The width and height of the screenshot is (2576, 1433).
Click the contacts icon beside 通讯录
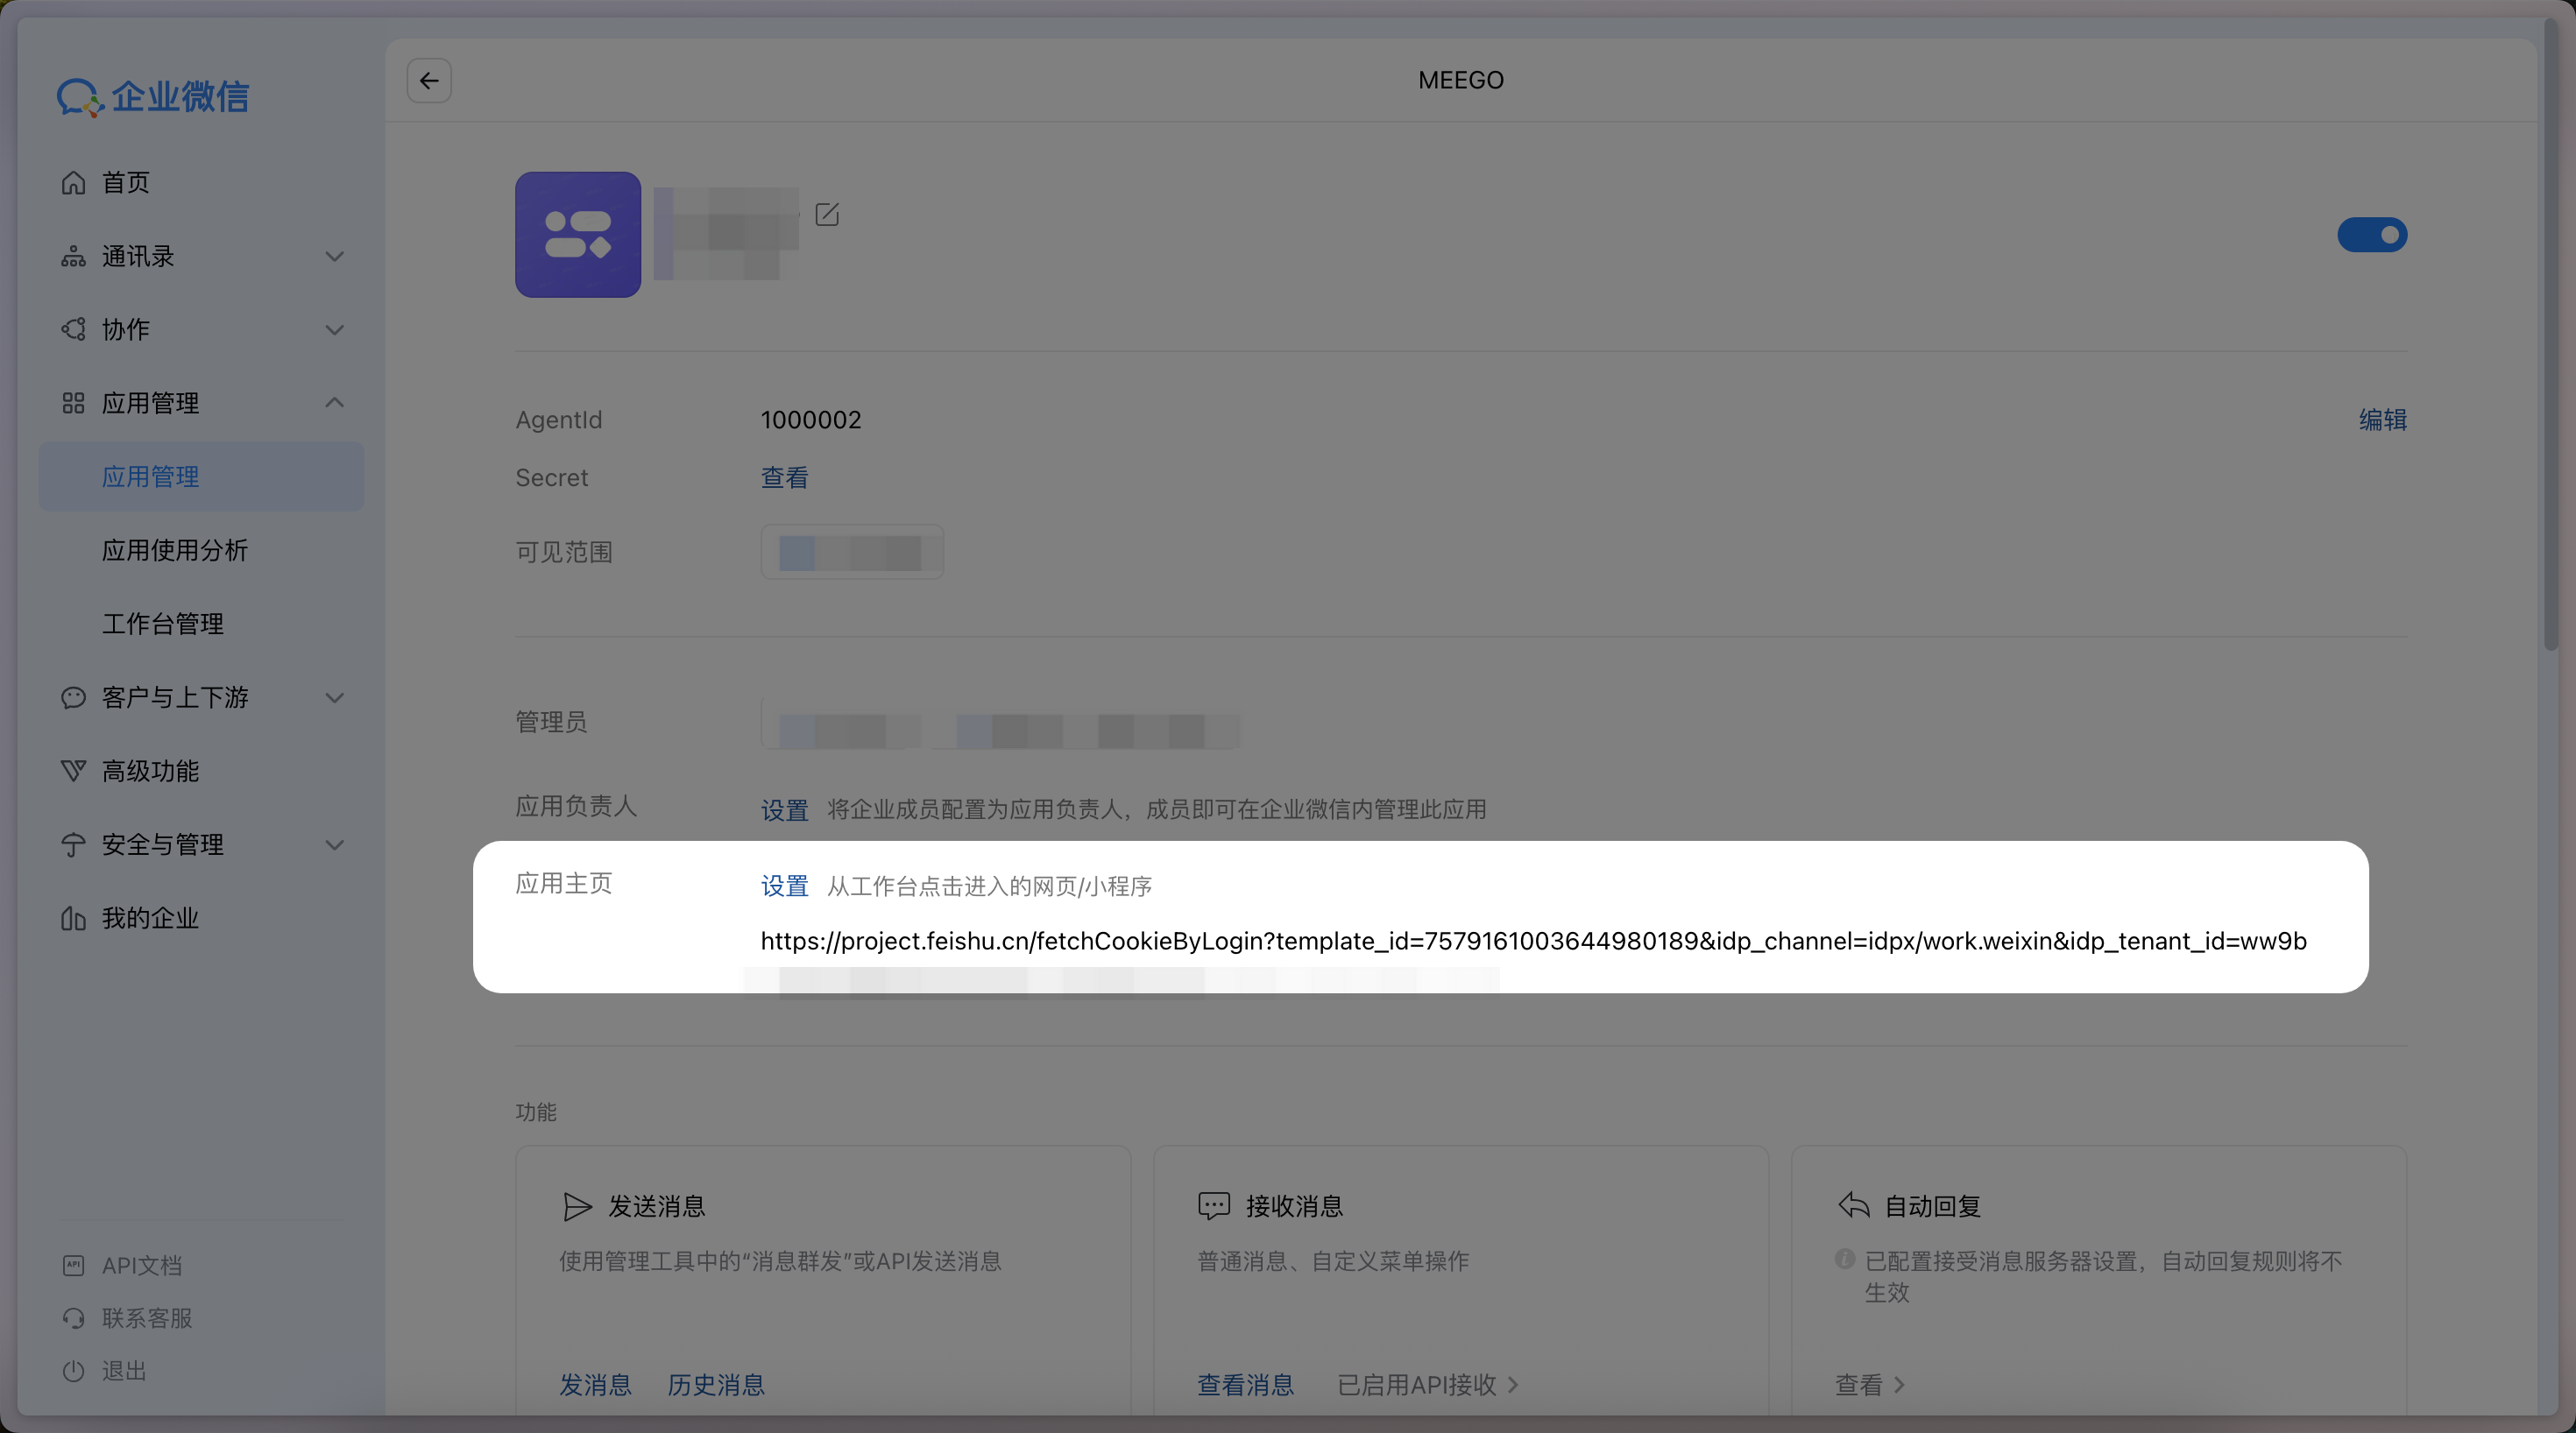(73, 256)
